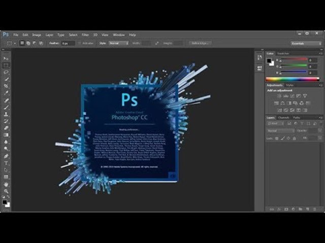Enable the Anti-alias checkbox
The image size is (325, 243).
coord(79,43)
